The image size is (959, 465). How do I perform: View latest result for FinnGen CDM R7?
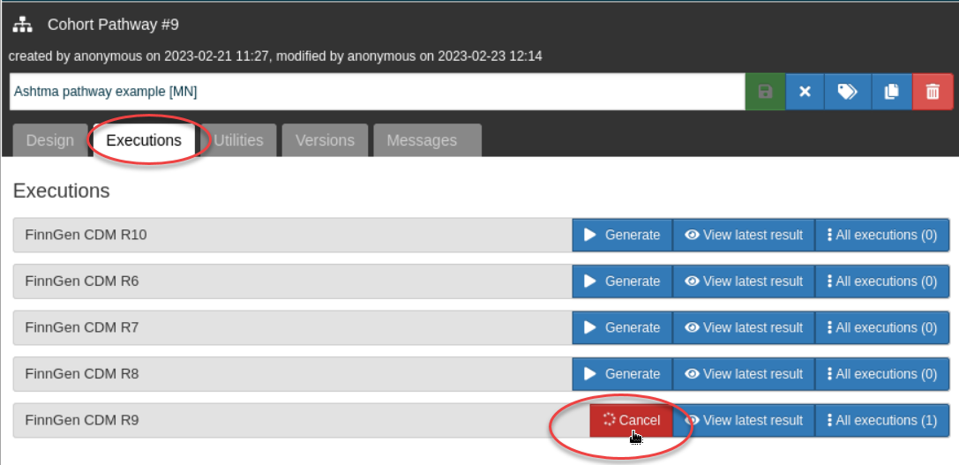pyautogui.click(x=744, y=328)
